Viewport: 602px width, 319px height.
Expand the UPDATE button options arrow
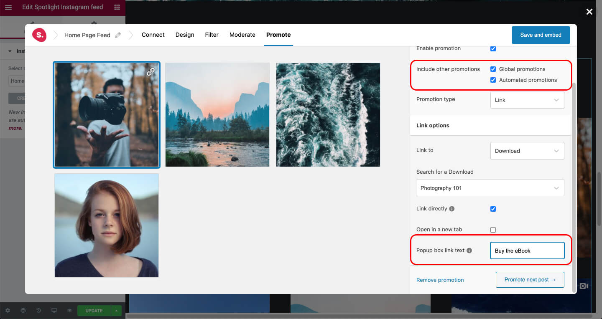click(117, 311)
